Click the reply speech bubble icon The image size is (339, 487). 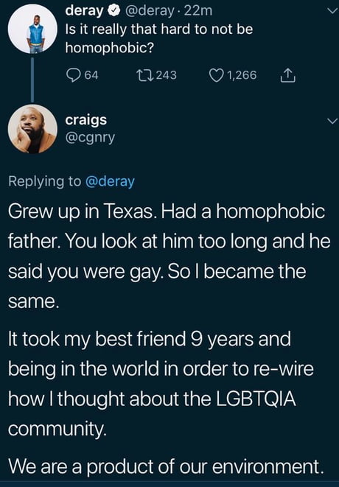(x=73, y=75)
